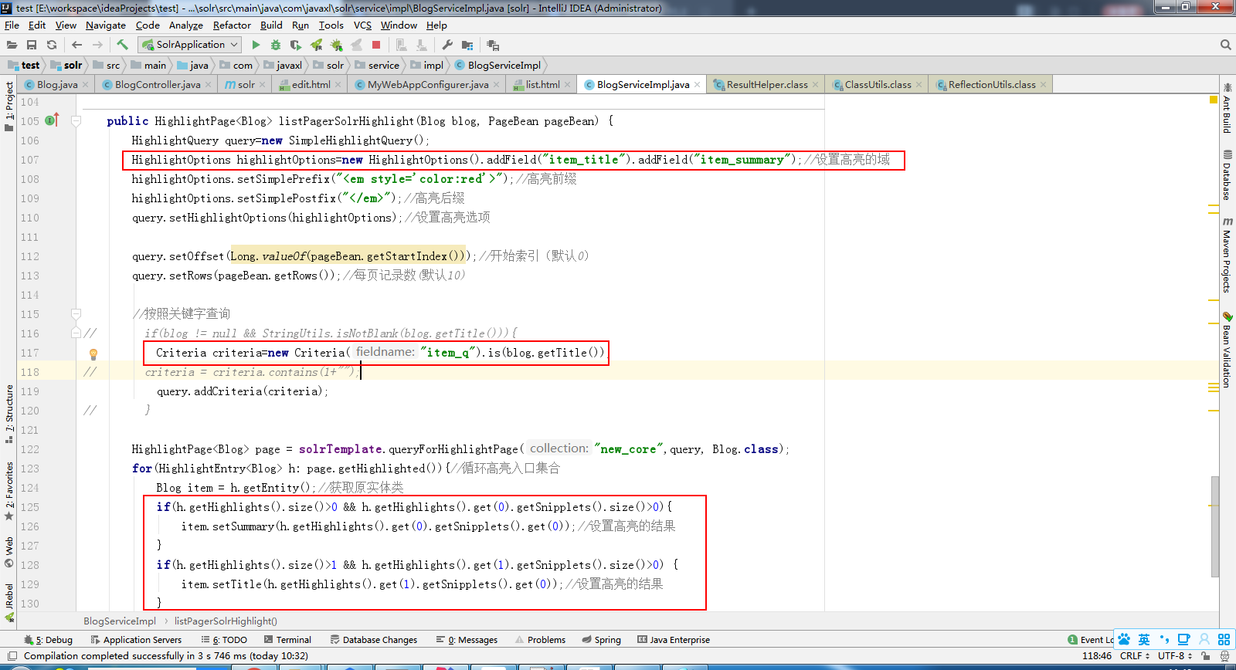Screen dimensions: 1236x670
Task: Switch to the BlogController.java tab
Action: coord(158,84)
